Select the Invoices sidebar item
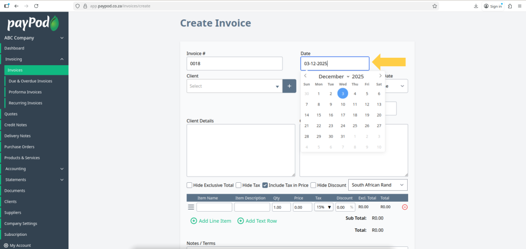Image resolution: width=526 pixels, height=249 pixels. (36, 70)
